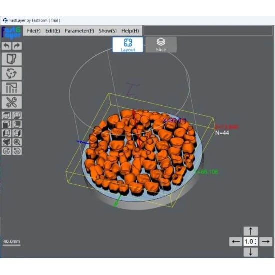Switch to top view cube icon
This screenshot has width=275, height=275.
click(x=6, y=116)
